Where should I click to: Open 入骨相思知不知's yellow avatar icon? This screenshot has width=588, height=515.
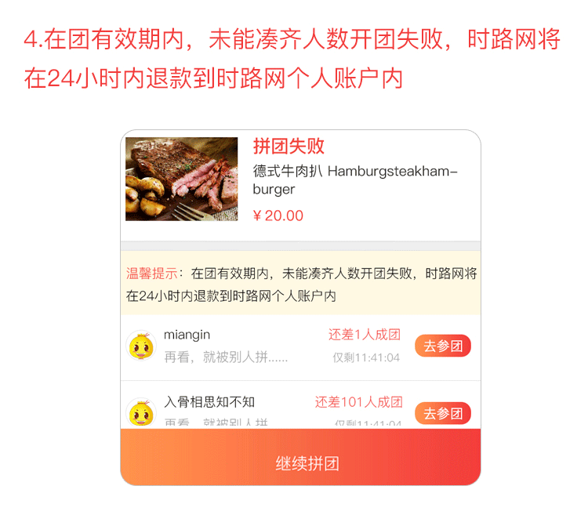tap(141, 413)
